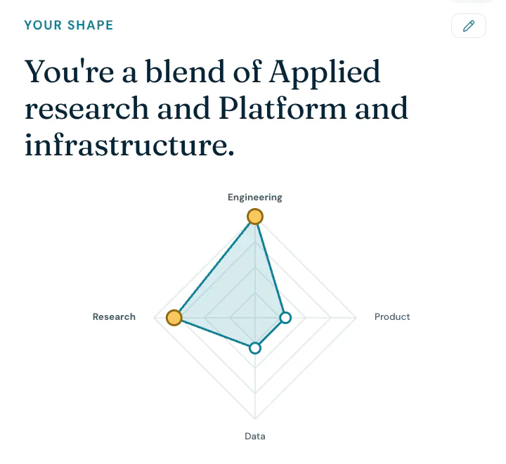The width and height of the screenshot is (506, 464).
Task: Click the pencil edit icon
Action: tap(469, 25)
